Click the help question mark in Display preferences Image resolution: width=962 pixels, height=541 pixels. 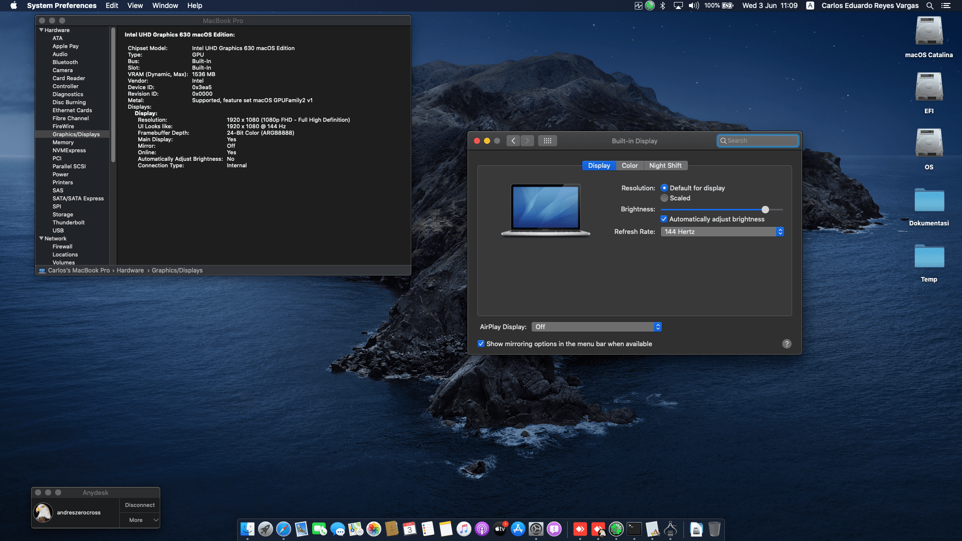pyautogui.click(x=787, y=344)
